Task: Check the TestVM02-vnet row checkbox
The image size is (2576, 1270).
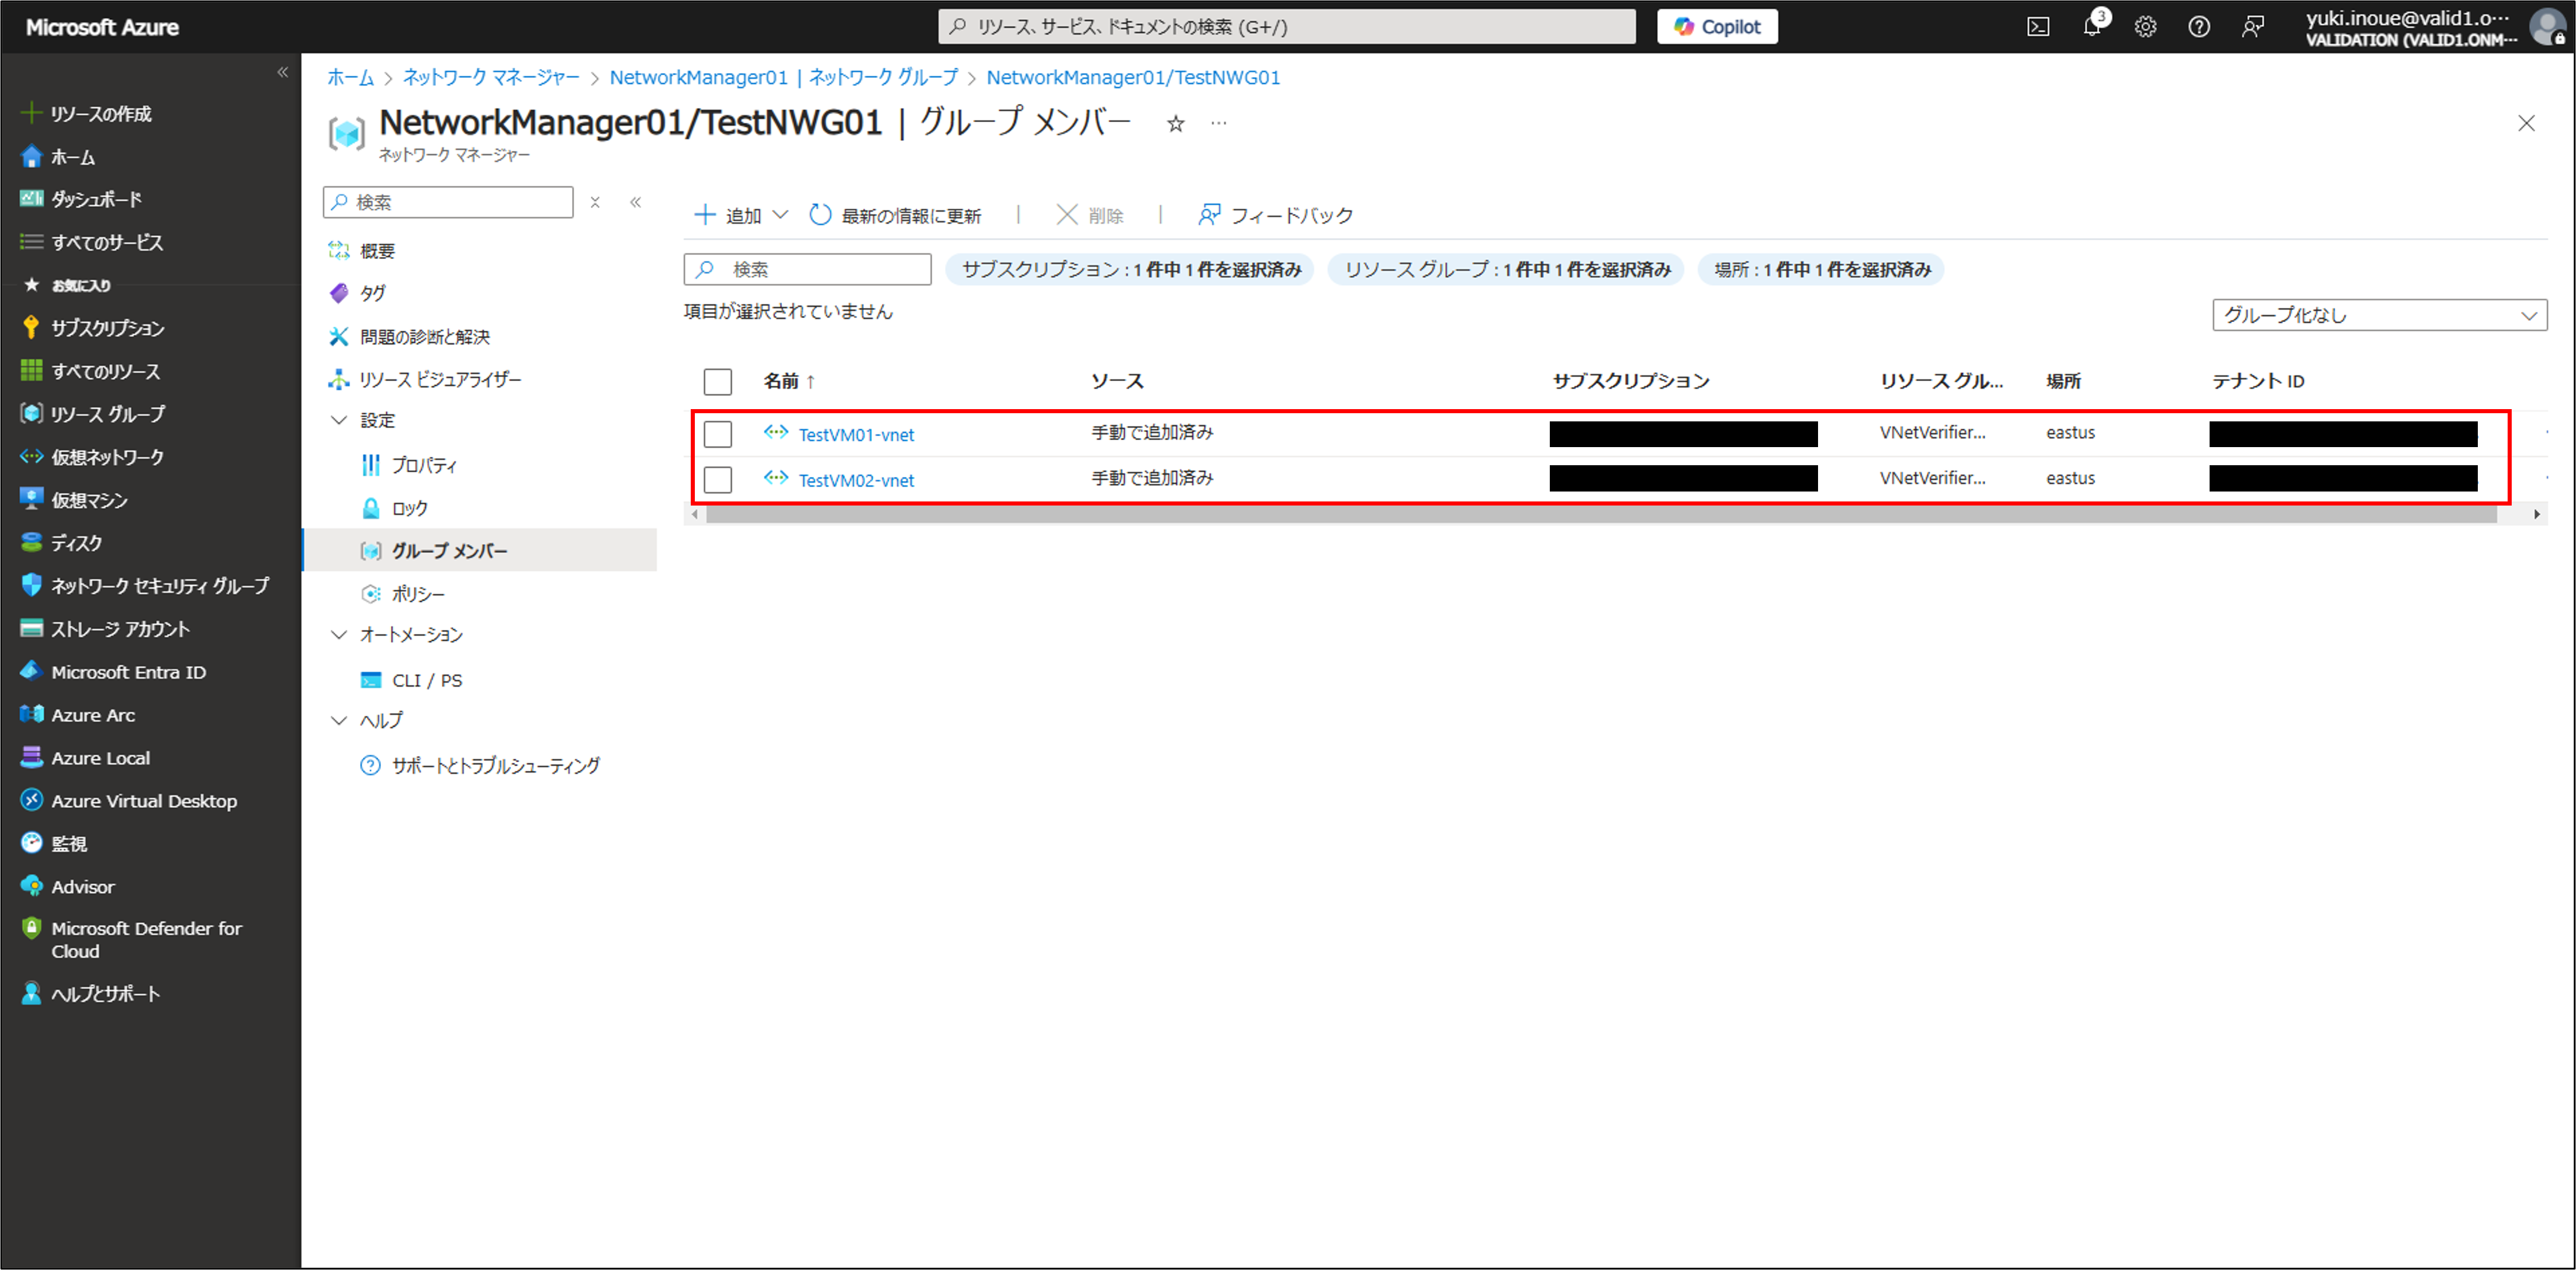Action: click(718, 480)
